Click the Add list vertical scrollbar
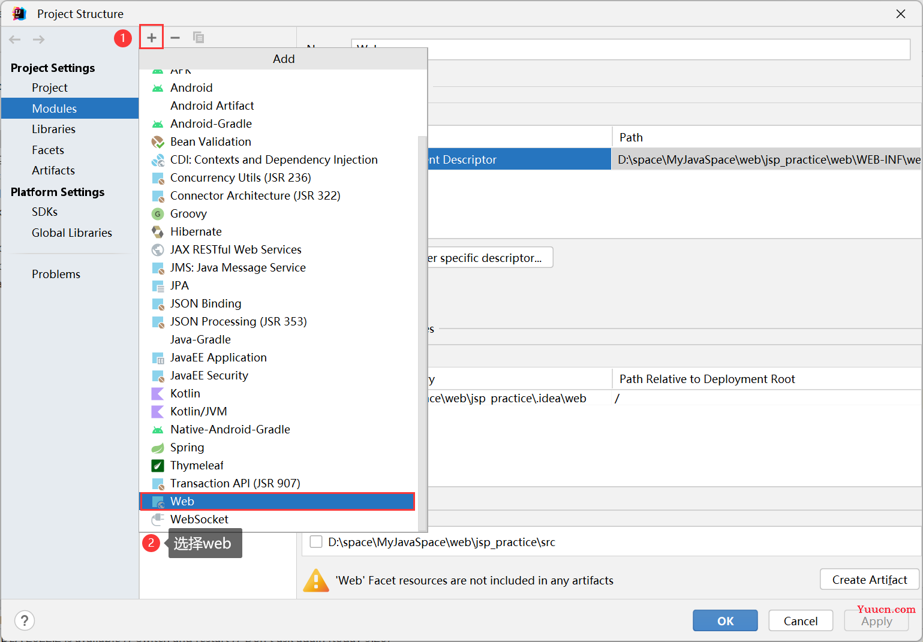This screenshot has height=642, width=923. click(422, 333)
